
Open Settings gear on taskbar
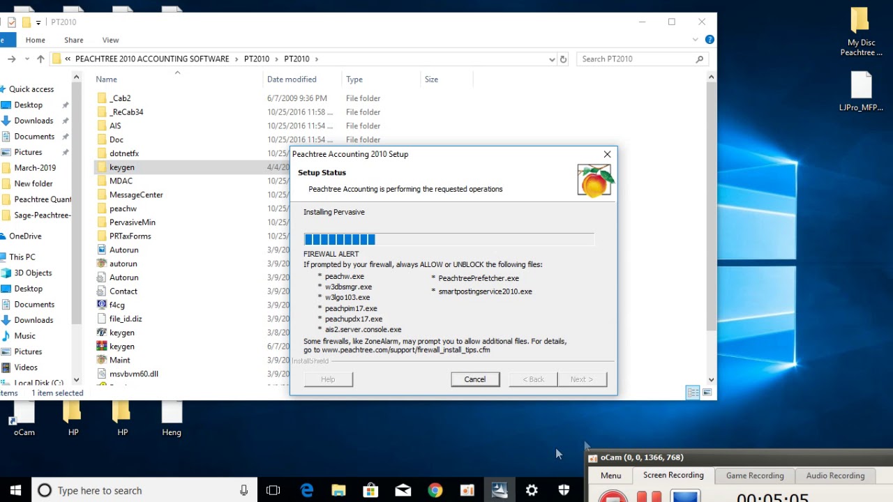click(x=532, y=490)
